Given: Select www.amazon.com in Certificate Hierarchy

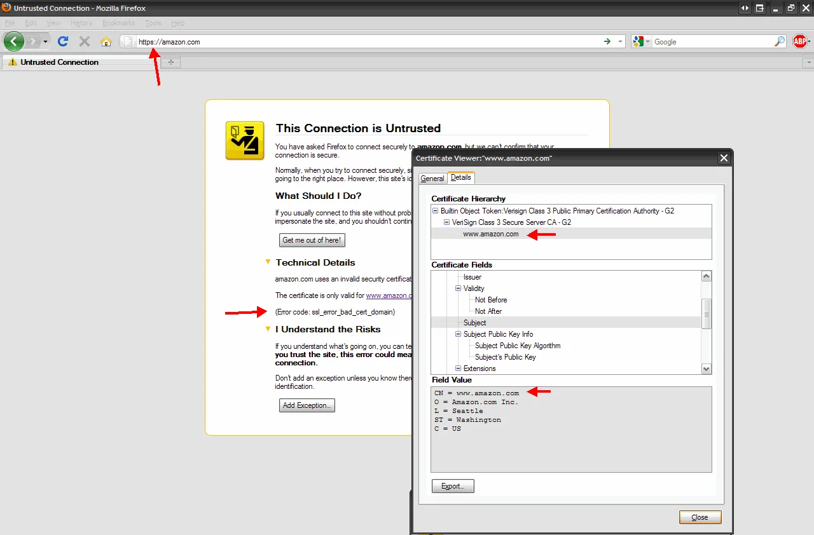Looking at the screenshot, I should 491,234.
